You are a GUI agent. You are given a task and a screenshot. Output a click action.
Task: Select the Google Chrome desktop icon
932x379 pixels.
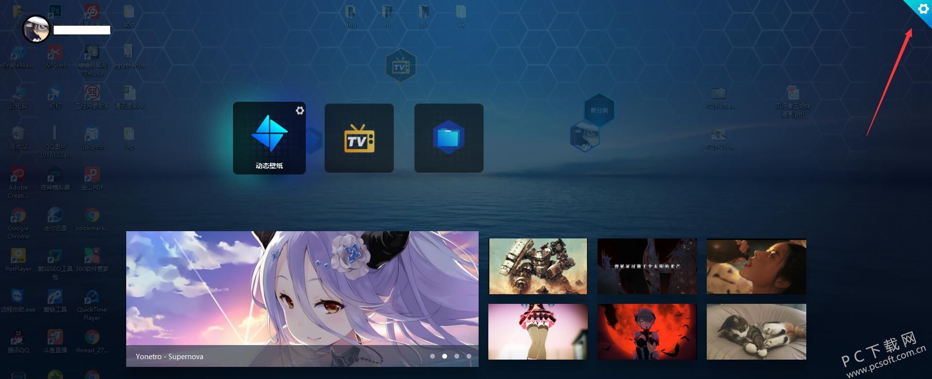[x=18, y=223]
